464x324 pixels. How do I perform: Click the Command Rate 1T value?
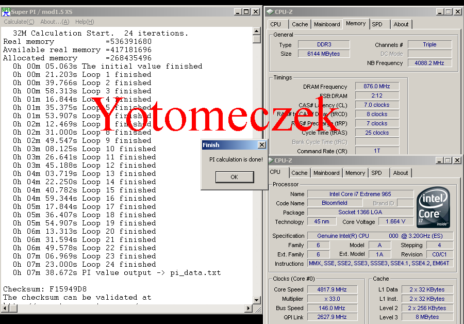point(377,151)
